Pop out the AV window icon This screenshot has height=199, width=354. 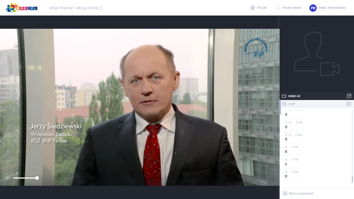tap(349, 96)
